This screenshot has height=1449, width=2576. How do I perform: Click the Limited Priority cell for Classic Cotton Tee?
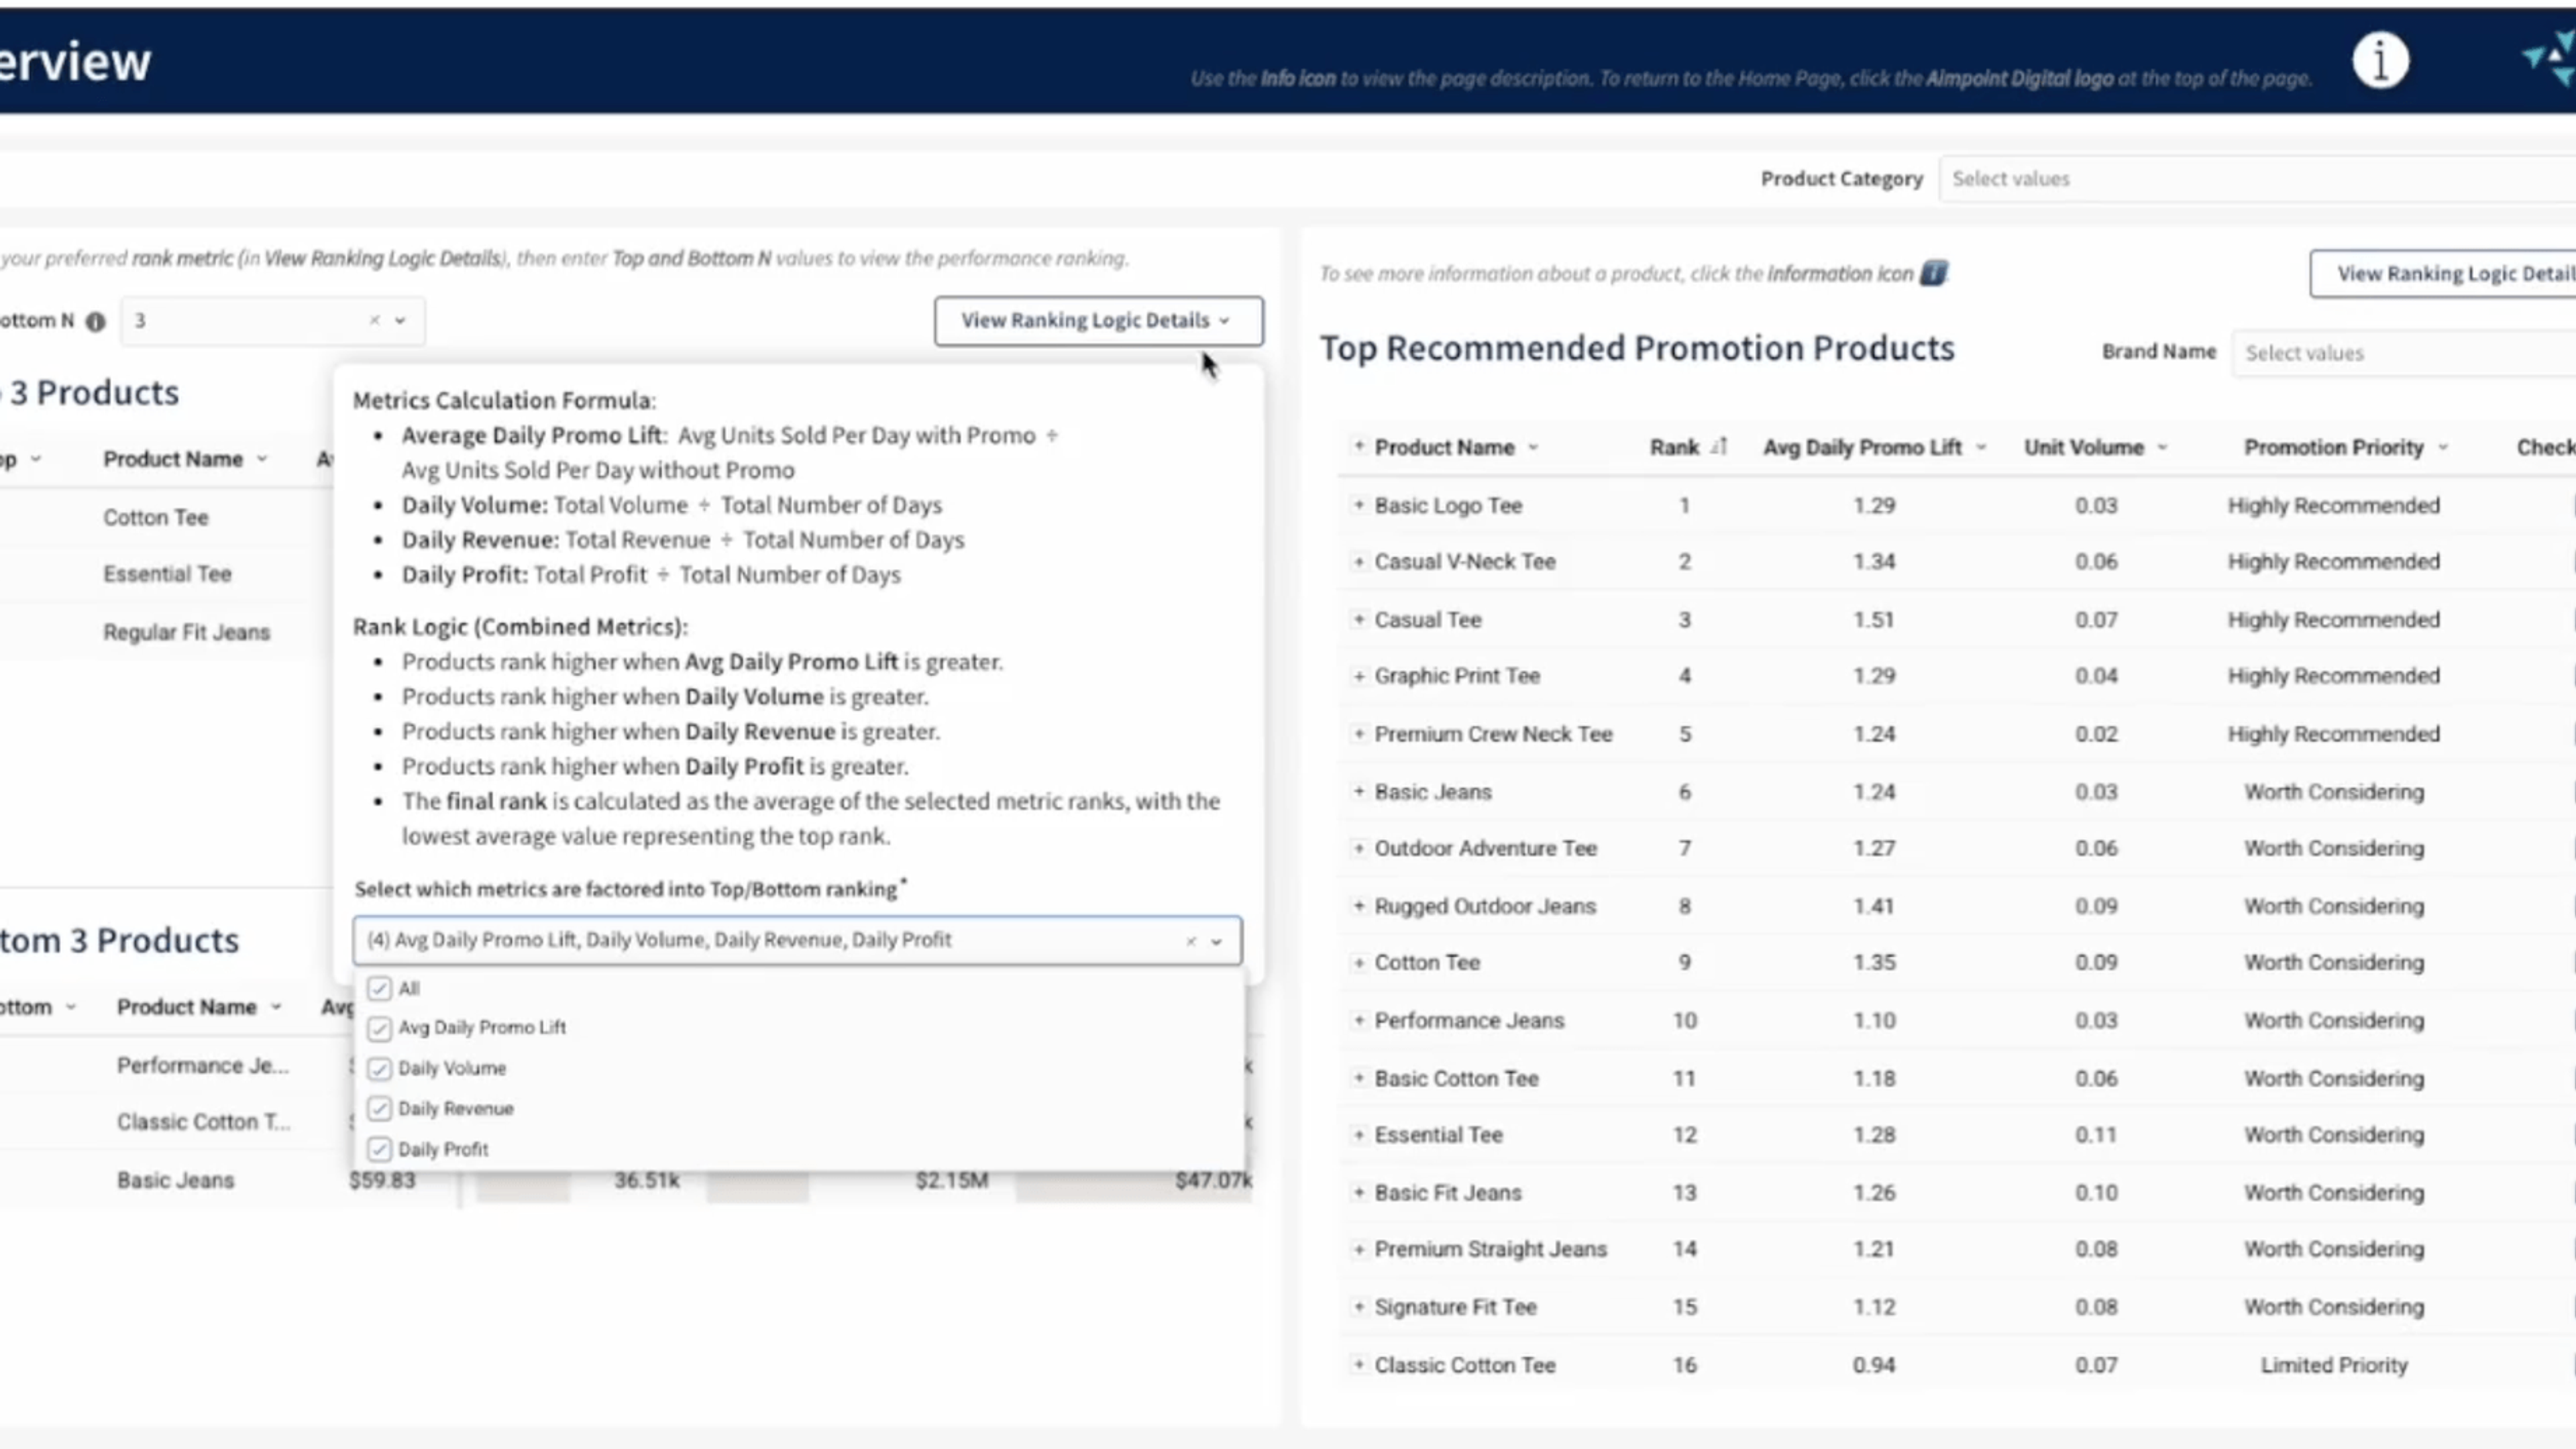tap(2334, 1366)
